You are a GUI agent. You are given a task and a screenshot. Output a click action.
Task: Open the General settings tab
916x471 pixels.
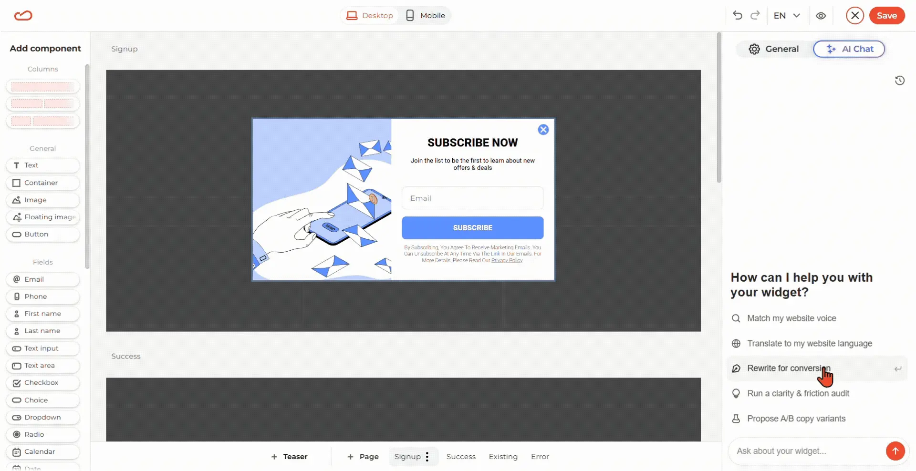click(x=774, y=49)
